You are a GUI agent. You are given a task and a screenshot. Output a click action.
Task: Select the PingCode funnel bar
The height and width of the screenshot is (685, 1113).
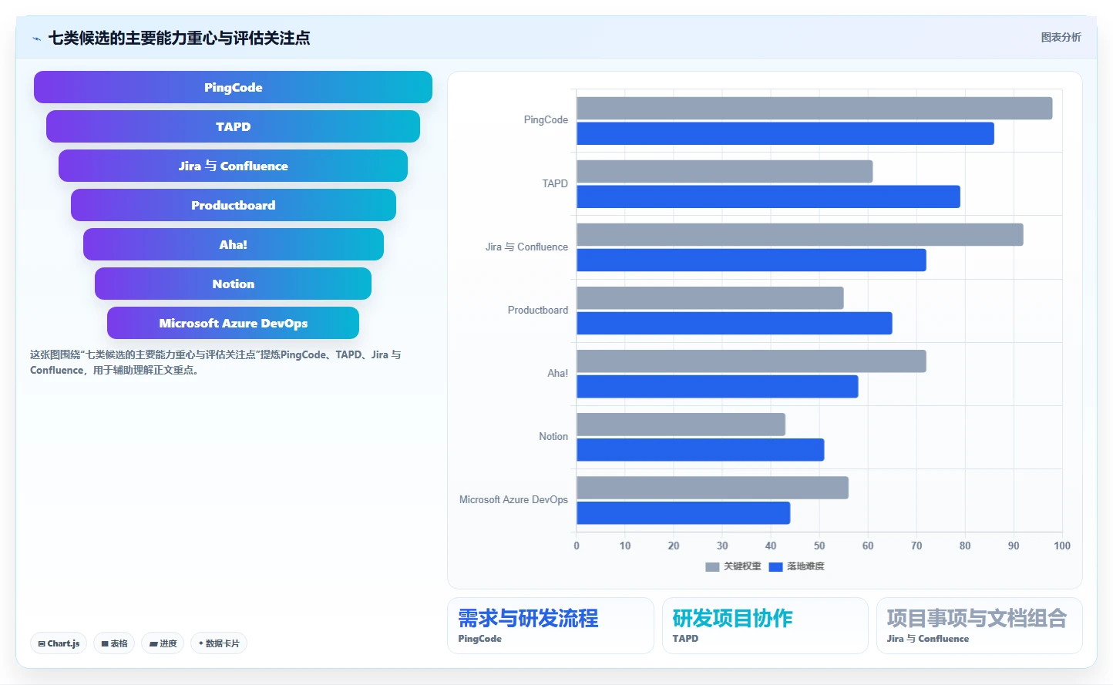pyautogui.click(x=233, y=87)
